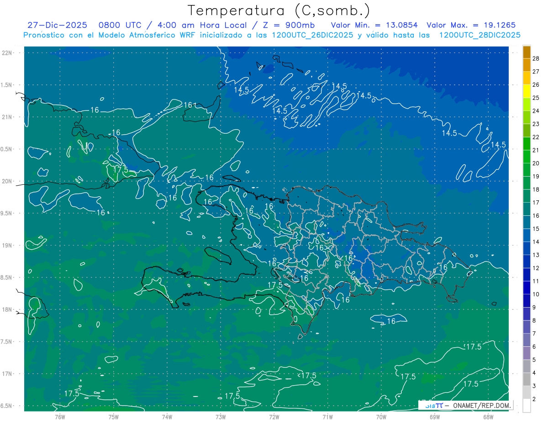Click the '72W' longitude axis label
This screenshot has width=548, height=423.
274,417
